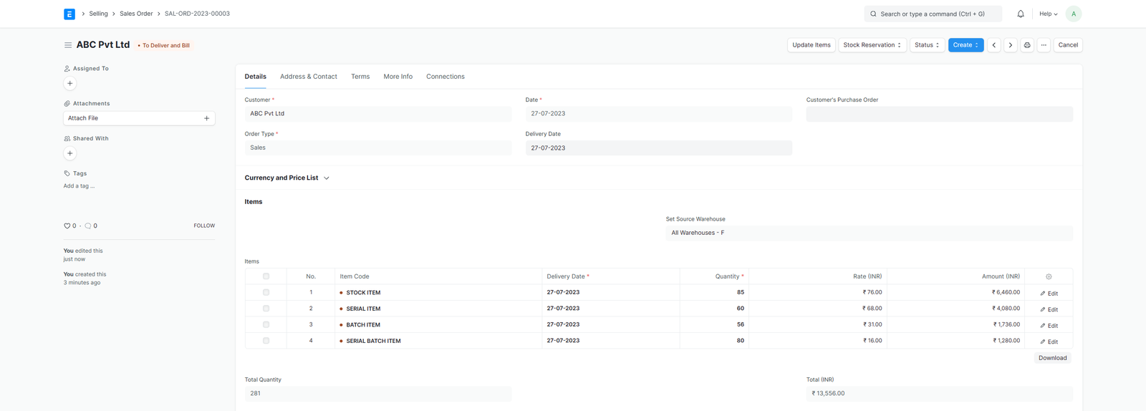1146x411 pixels.
Task: Check the SERIAL BATCH ITEM row checkbox
Action: click(266, 341)
